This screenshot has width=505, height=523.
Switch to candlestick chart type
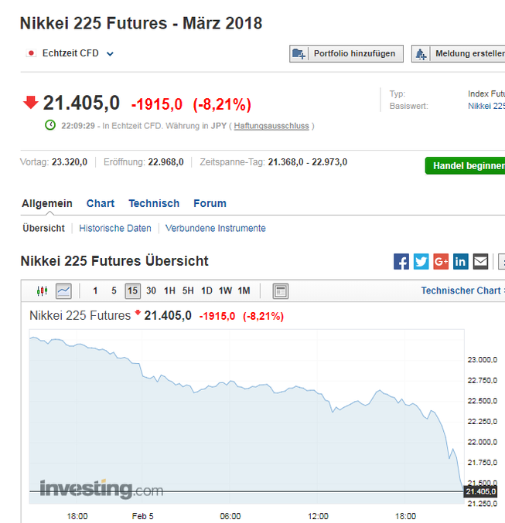tap(43, 291)
